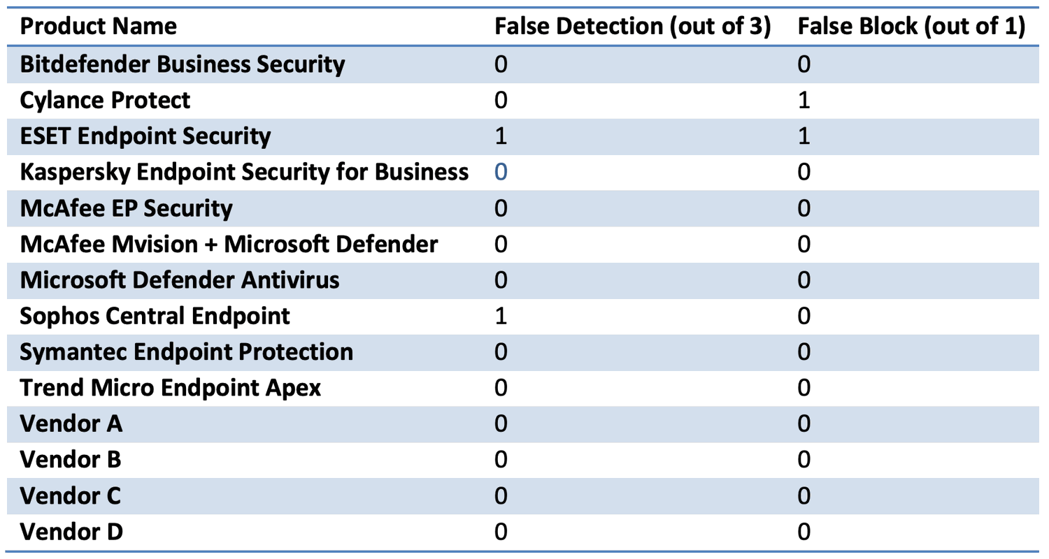Click ESET's False Detection value of 1

(x=501, y=136)
